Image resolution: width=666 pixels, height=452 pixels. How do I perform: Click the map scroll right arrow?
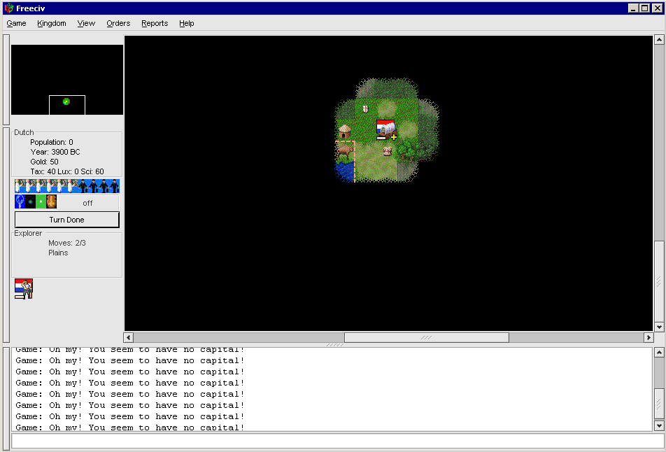point(648,338)
